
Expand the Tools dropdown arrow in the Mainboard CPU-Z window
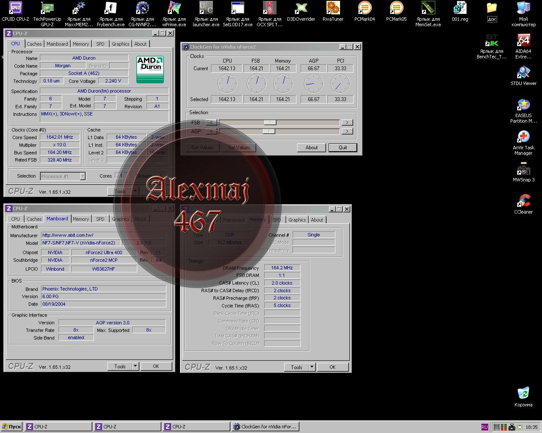click(135, 366)
